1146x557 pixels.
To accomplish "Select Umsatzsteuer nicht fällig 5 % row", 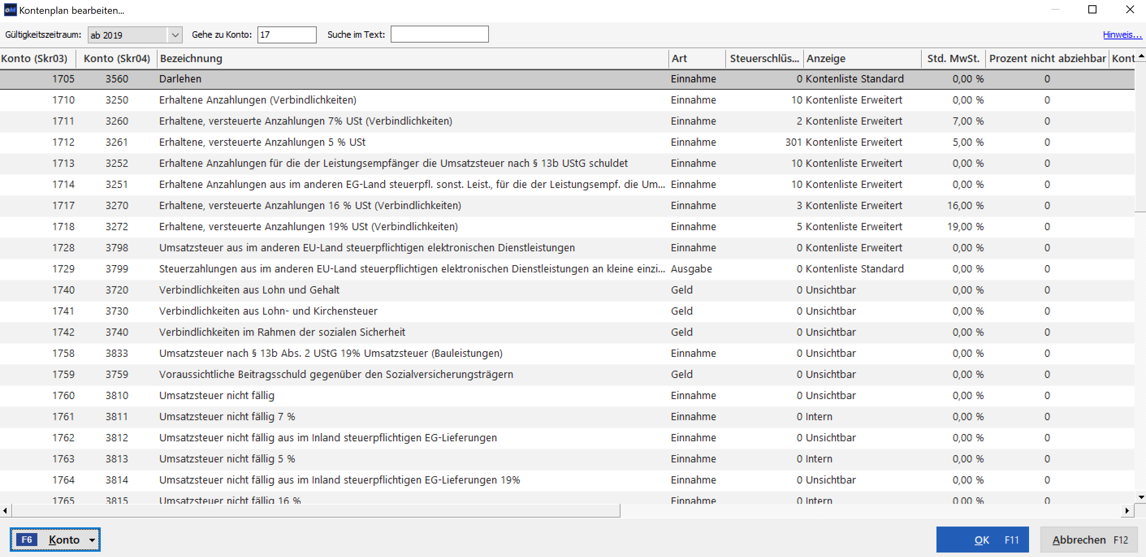I will 567,459.
